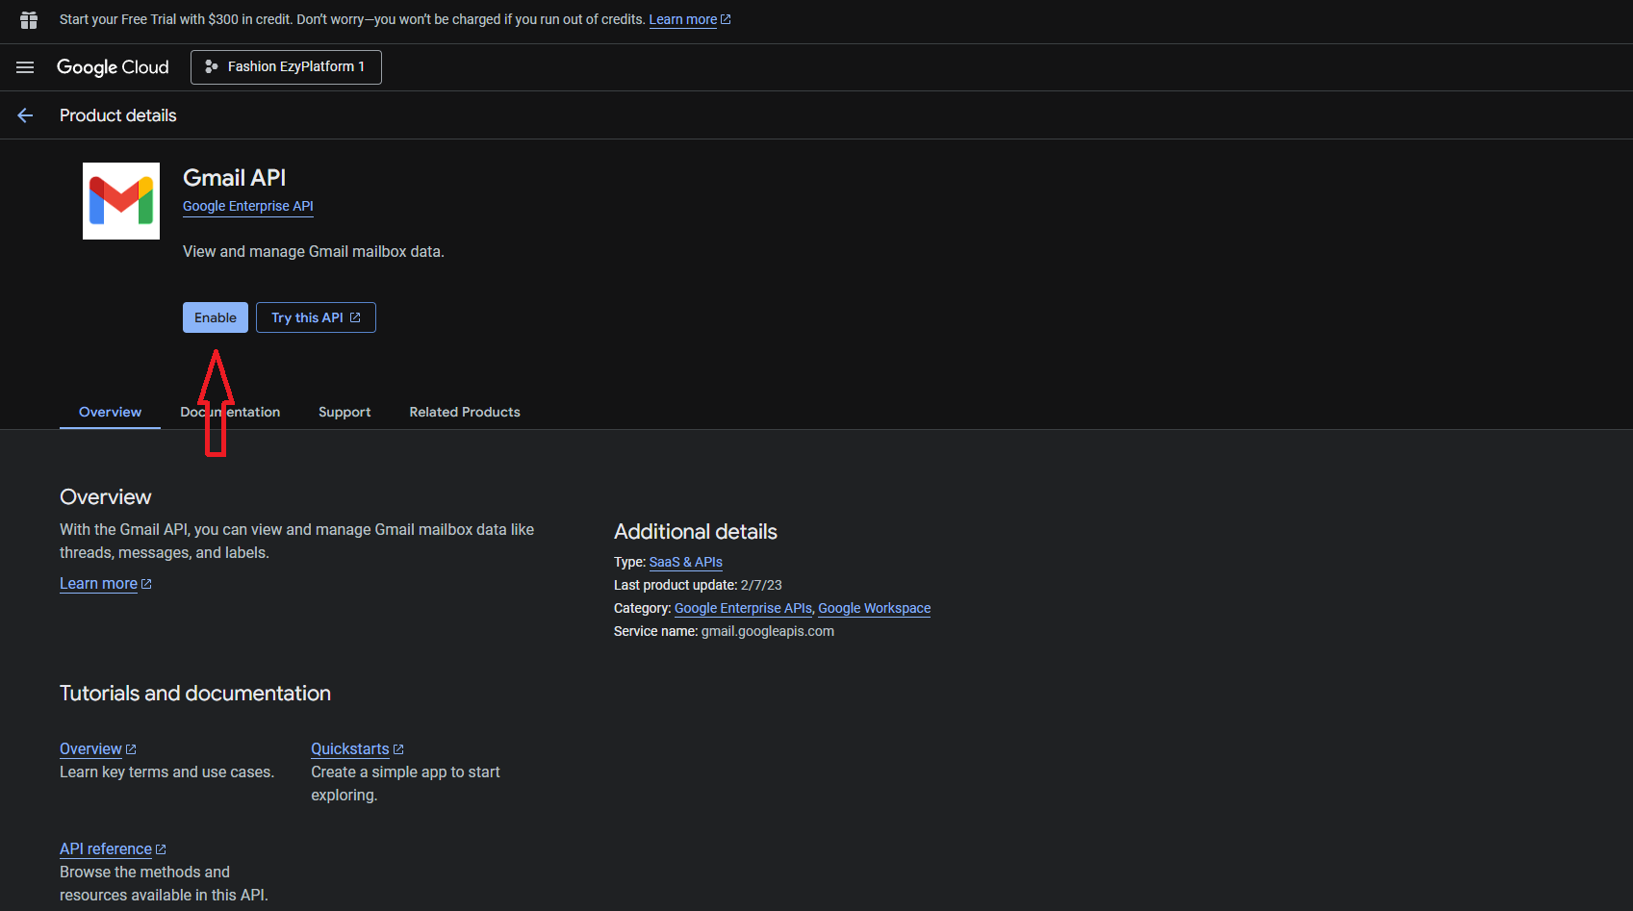This screenshot has height=911, width=1633.
Task: Open the Google Enterprise API link under title
Action: (247, 206)
